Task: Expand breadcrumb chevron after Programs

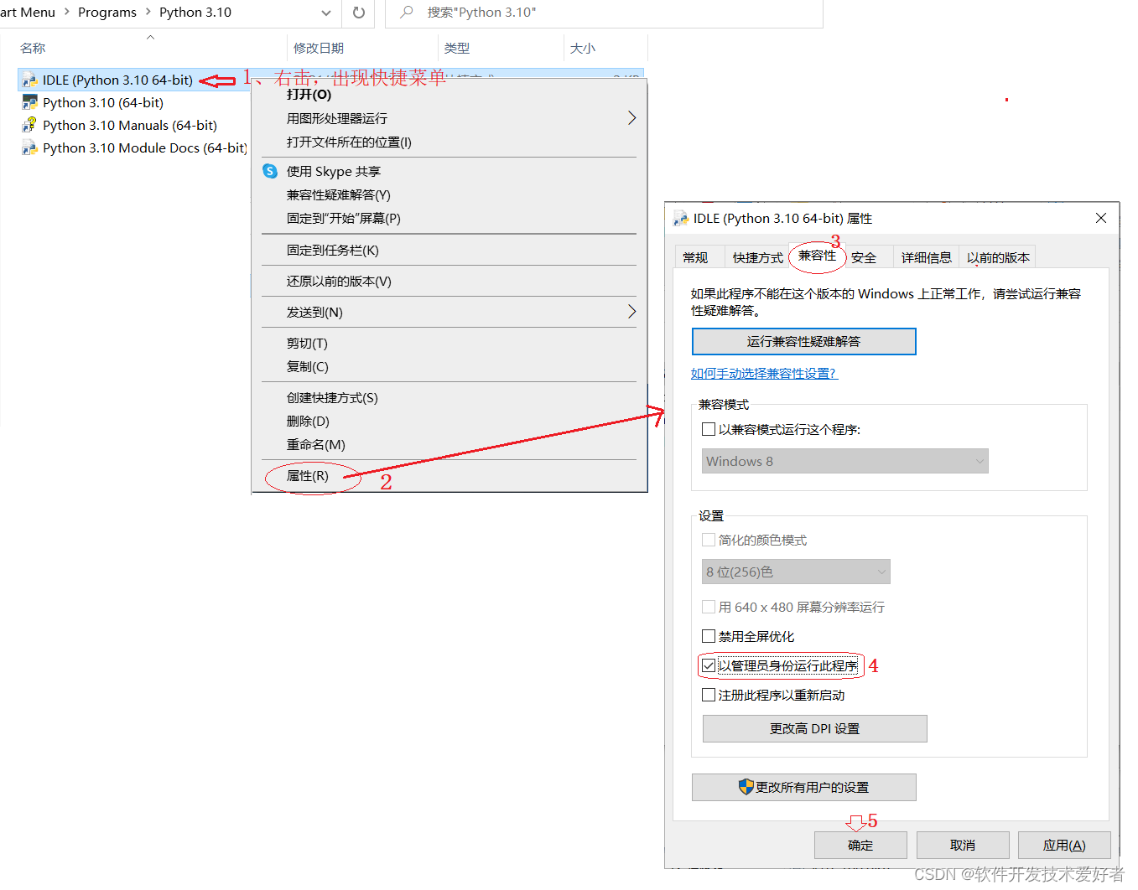Action: (148, 12)
